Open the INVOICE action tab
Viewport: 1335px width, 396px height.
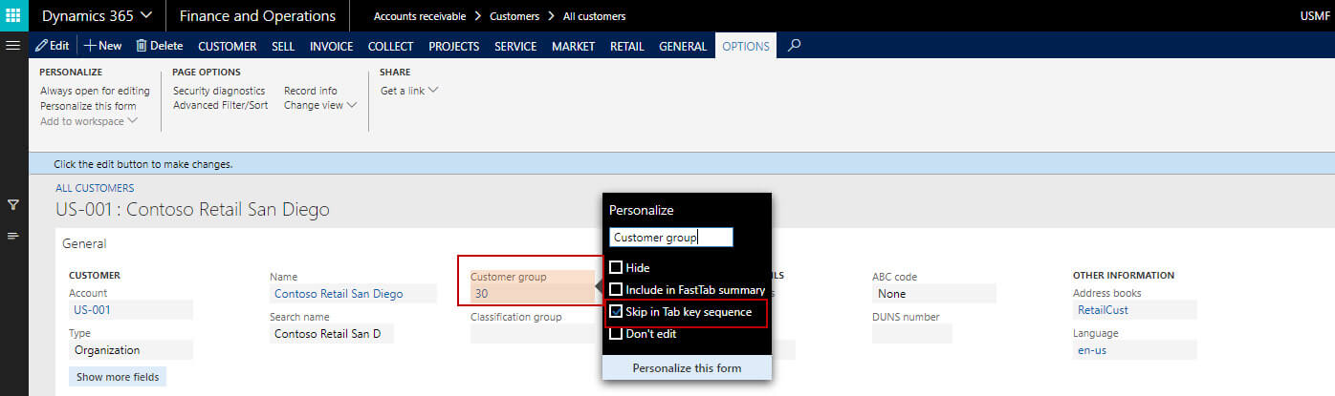(x=331, y=46)
